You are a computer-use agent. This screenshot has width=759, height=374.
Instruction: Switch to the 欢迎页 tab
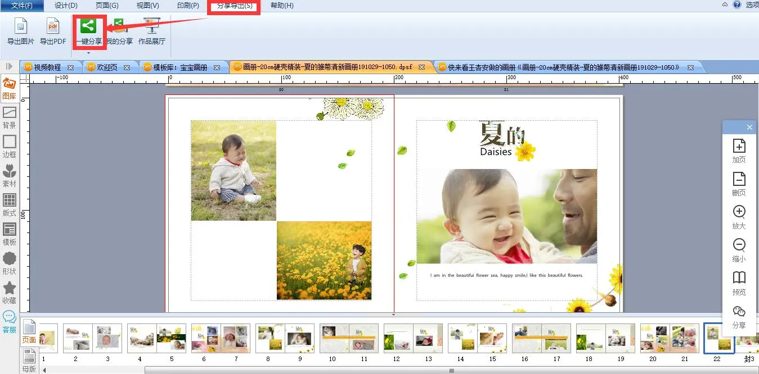click(x=107, y=67)
